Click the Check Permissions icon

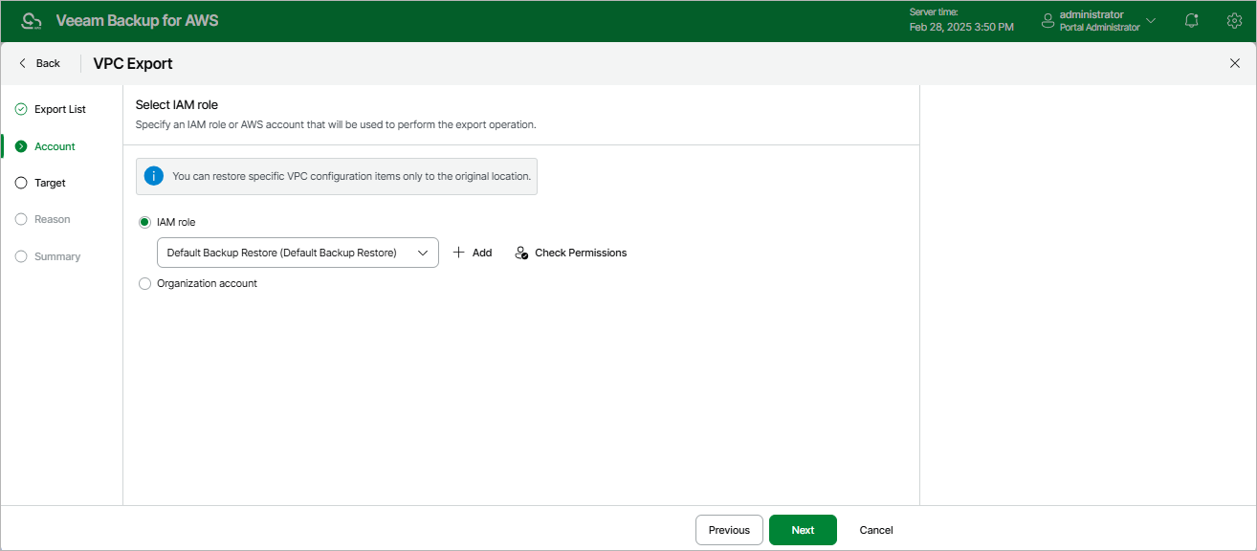click(x=521, y=253)
